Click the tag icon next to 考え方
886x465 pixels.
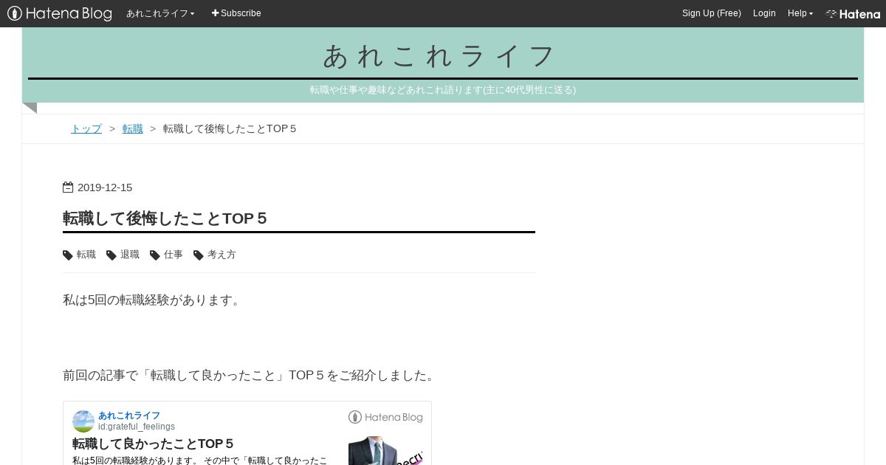[x=199, y=255]
